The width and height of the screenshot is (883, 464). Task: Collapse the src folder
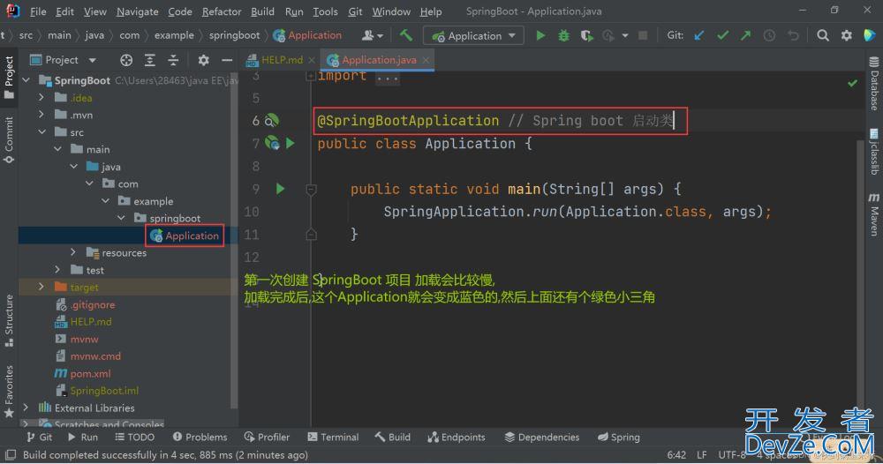coord(42,131)
